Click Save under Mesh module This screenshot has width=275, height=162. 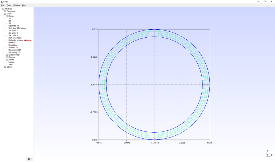10,64
